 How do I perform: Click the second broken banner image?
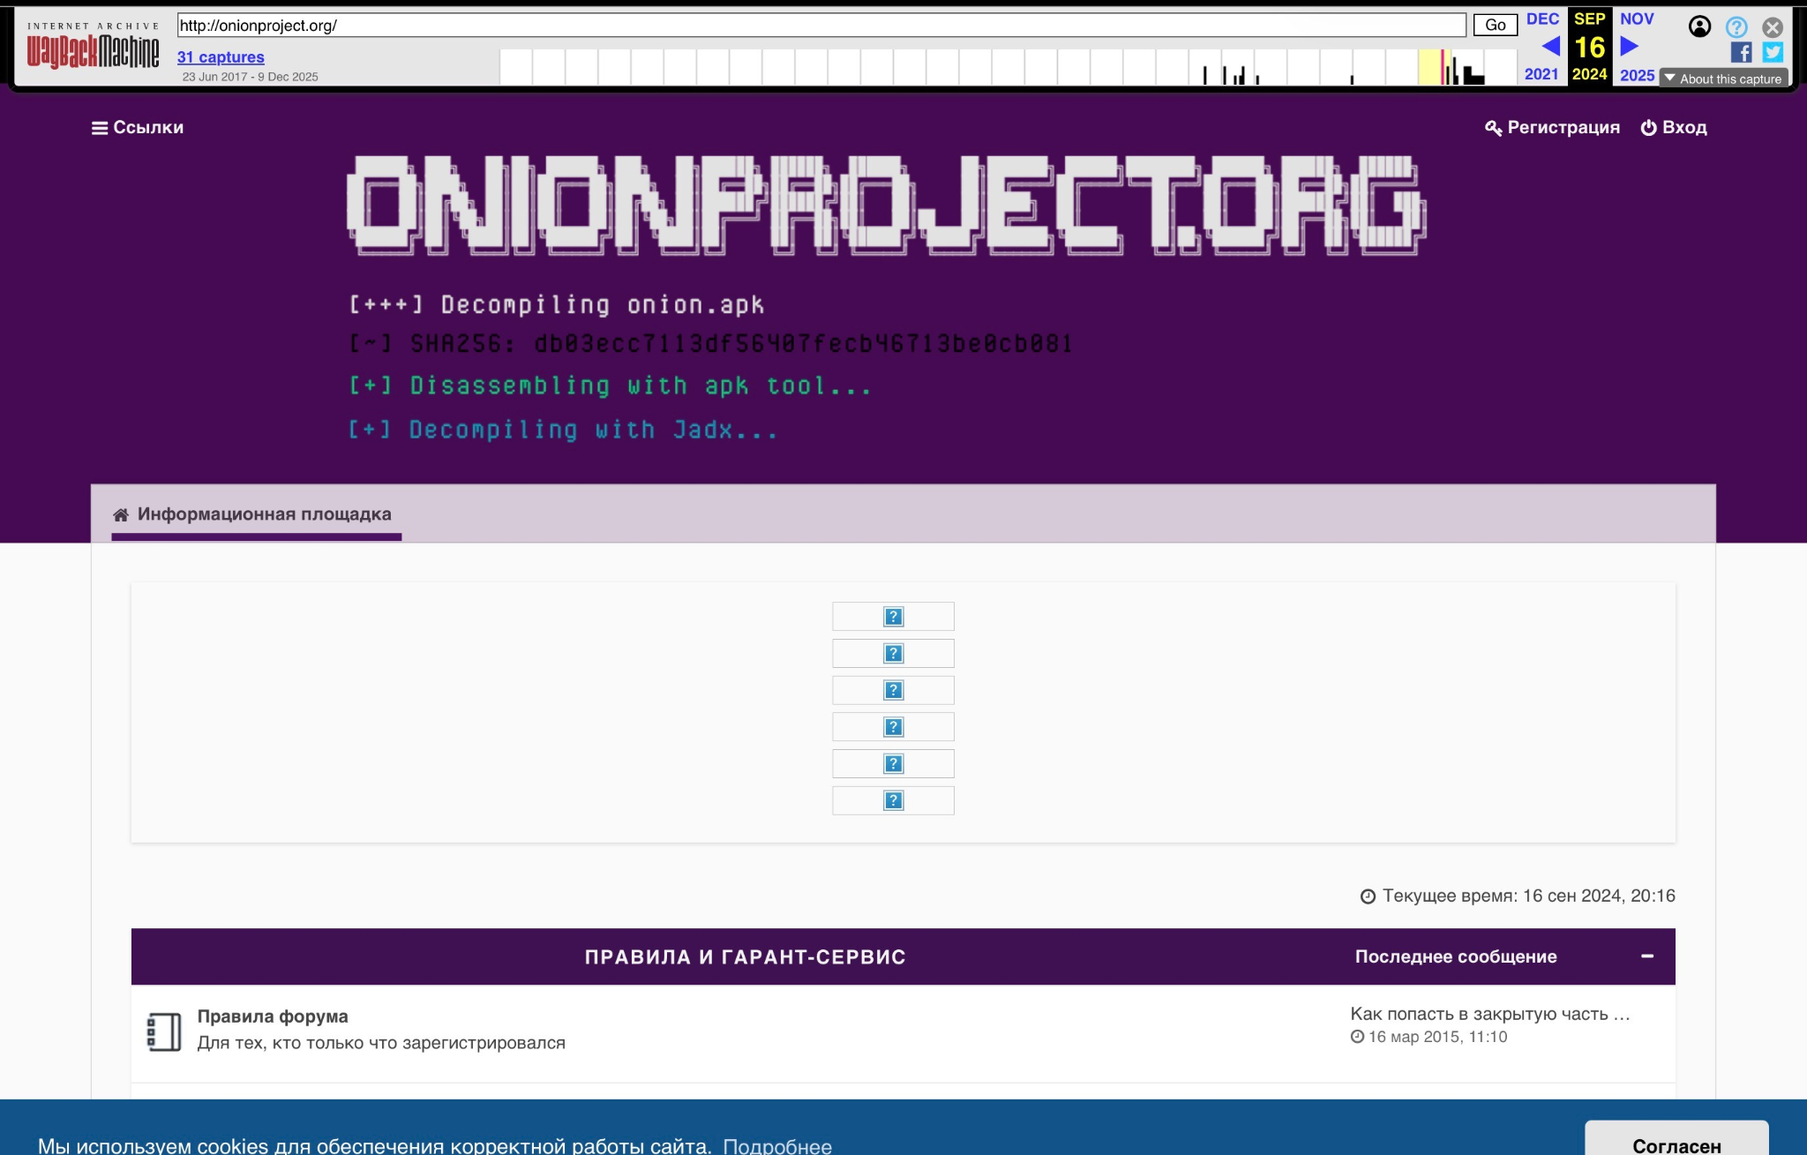[x=893, y=654]
